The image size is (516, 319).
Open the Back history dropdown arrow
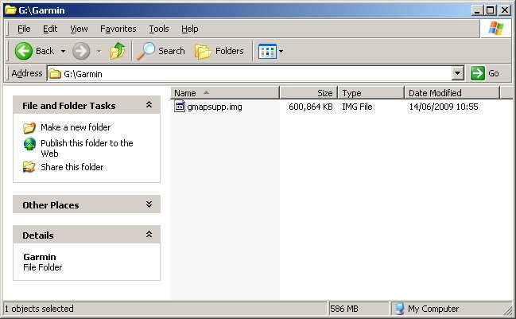click(63, 52)
